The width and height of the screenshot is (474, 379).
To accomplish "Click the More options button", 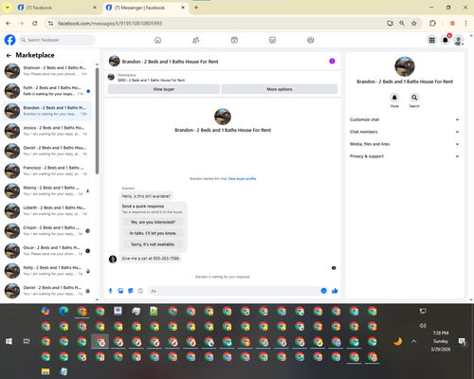I will [280, 89].
